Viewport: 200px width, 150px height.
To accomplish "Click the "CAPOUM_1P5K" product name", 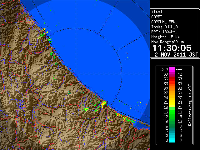I will [x=163, y=22].
